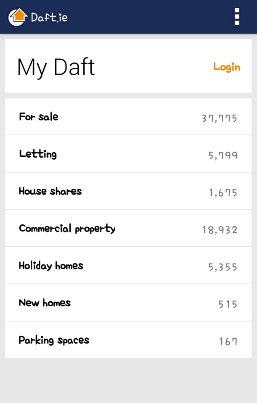Open Parking spaces category

[x=128, y=340]
